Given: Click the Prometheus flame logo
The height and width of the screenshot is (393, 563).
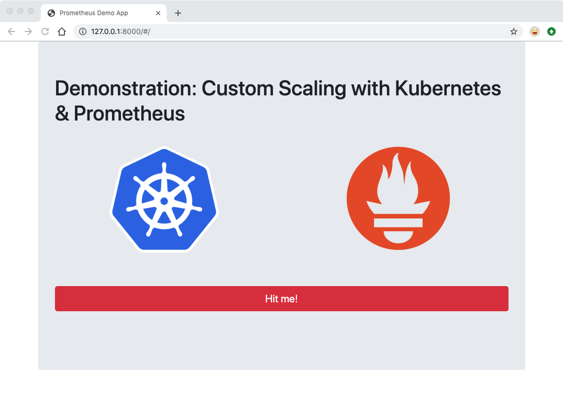Looking at the screenshot, I should click(398, 198).
